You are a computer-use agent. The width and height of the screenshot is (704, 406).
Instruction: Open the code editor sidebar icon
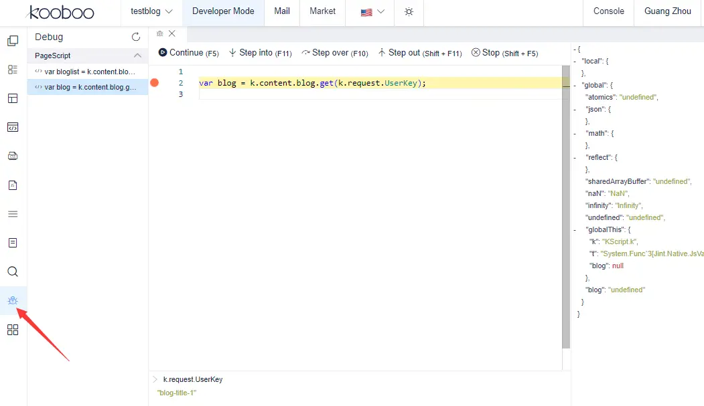coord(13,127)
